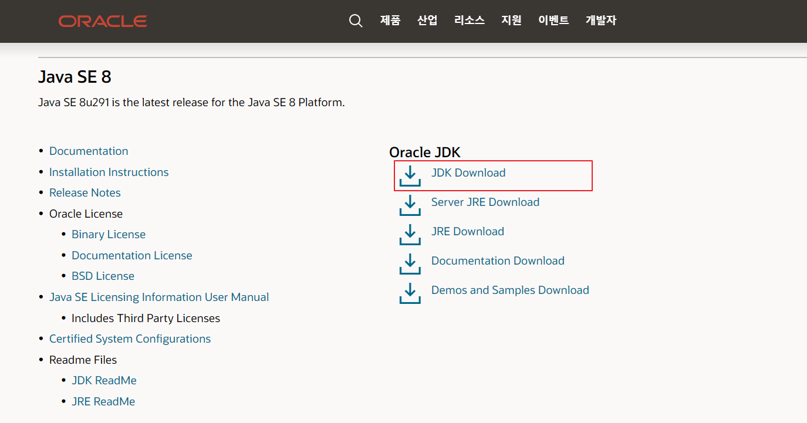Open the Release Notes link

[x=85, y=193]
